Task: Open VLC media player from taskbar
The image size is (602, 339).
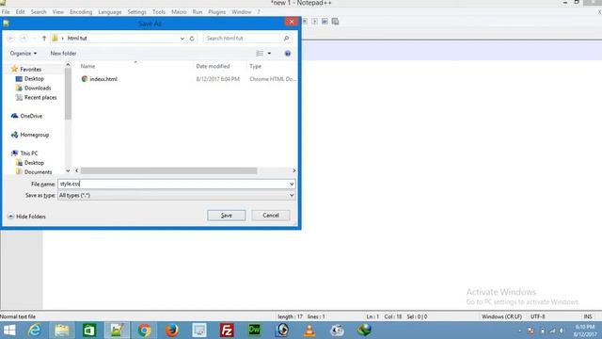Action: click(309, 331)
